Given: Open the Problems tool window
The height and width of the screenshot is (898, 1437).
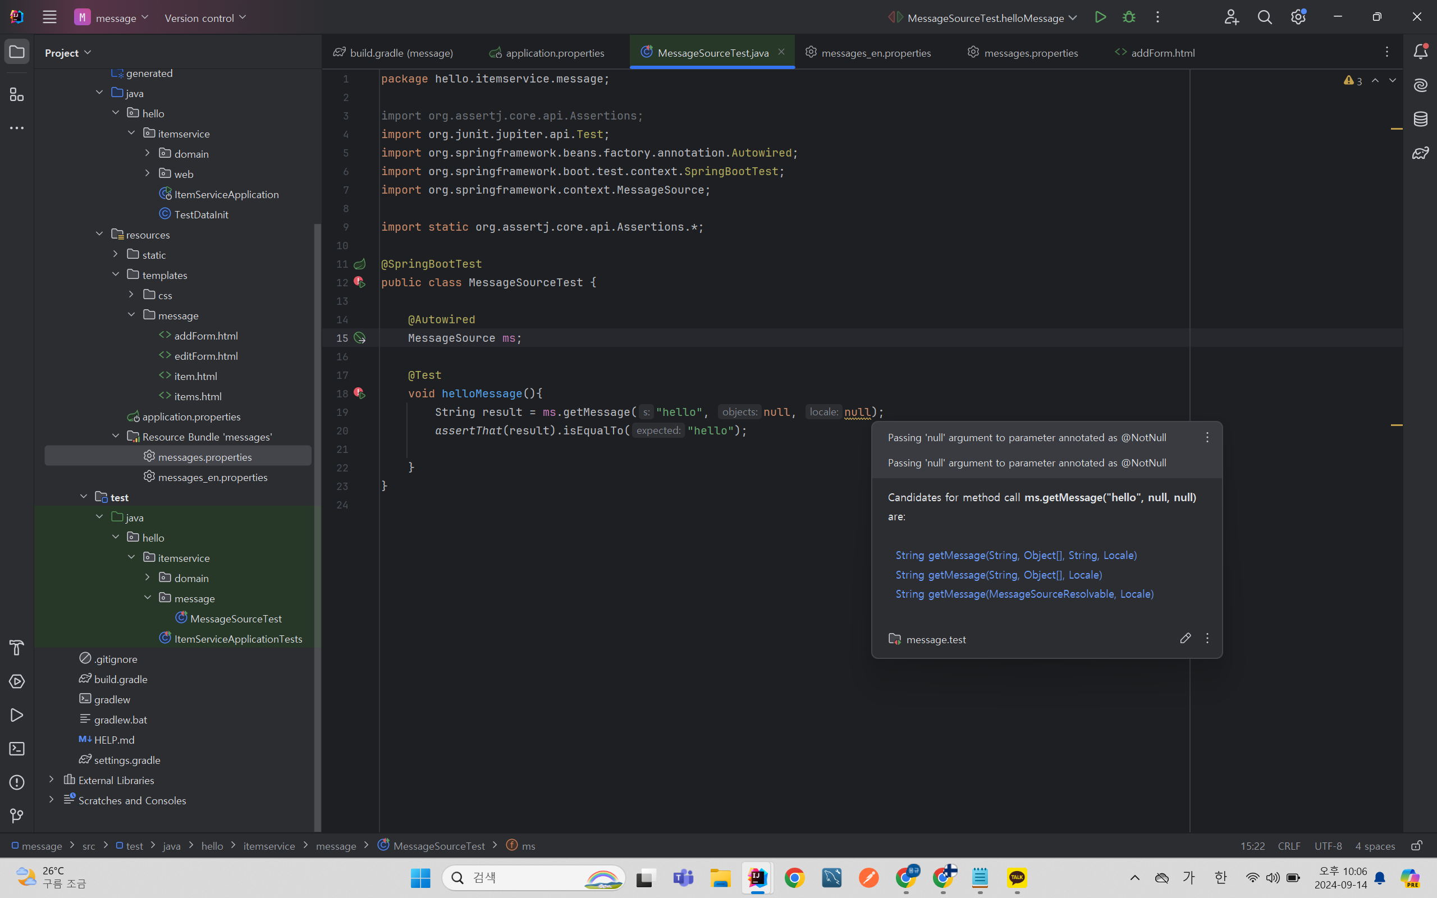Looking at the screenshot, I should pyautogui.click(x=17, y=782).
